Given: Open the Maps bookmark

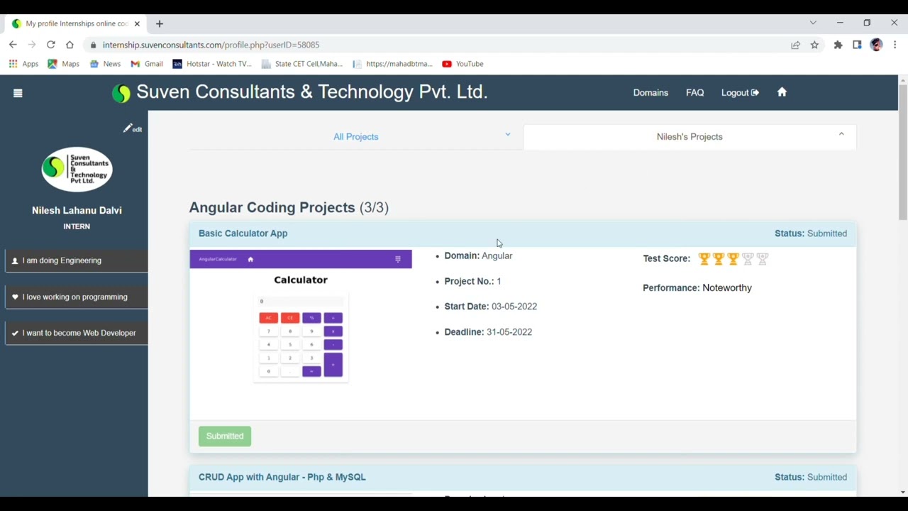Looking at the screenshot, I should (x=63, y=64).
